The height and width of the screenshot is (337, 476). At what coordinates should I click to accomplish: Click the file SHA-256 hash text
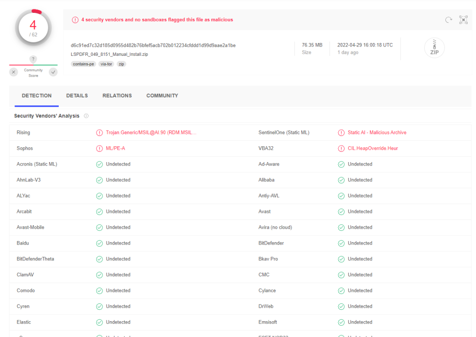tap(153, 45)
